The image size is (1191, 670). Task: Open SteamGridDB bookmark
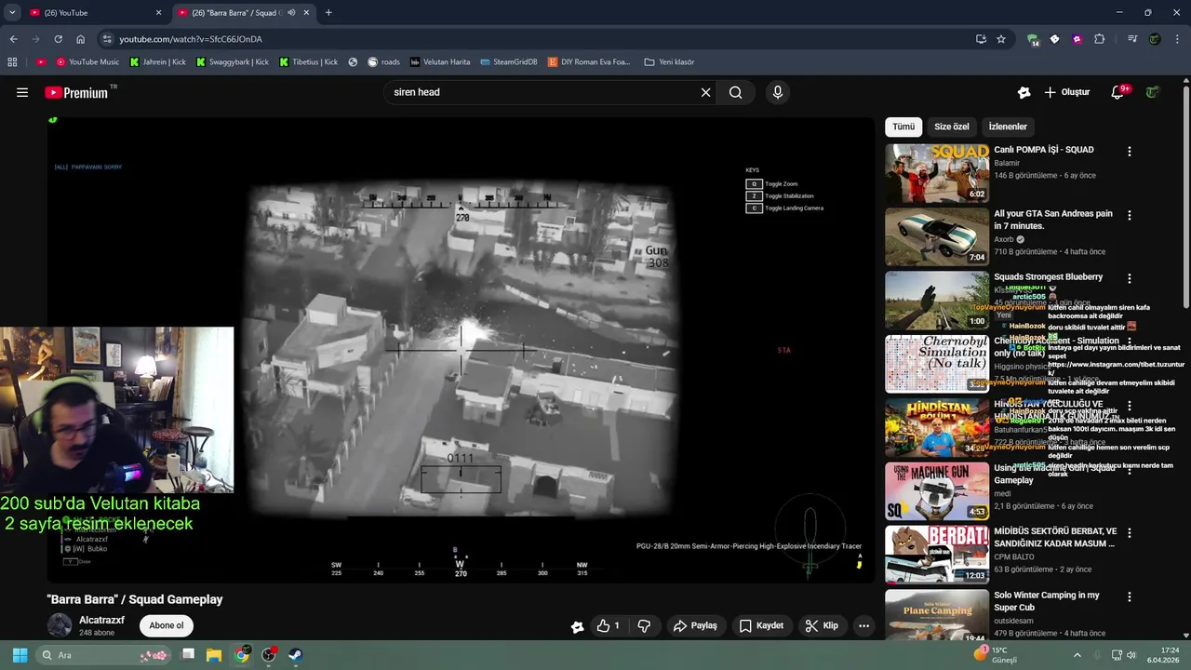(508, 62)
